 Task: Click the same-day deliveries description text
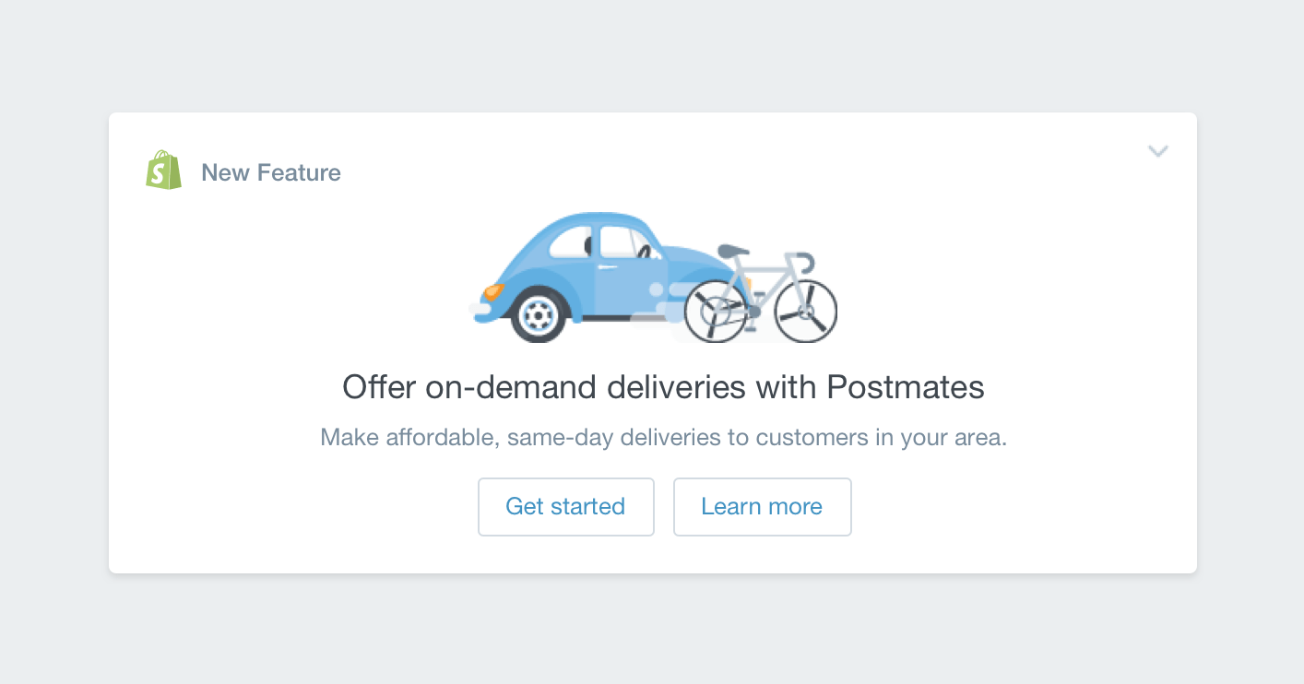pyautogui.click(x=663, y=437)
